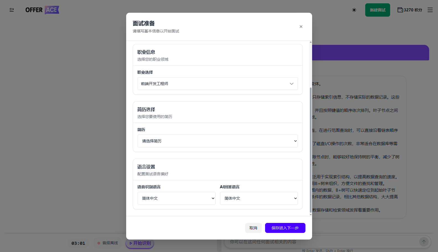
Task: Click the 面试准备 dialog title
Action: 144,24
